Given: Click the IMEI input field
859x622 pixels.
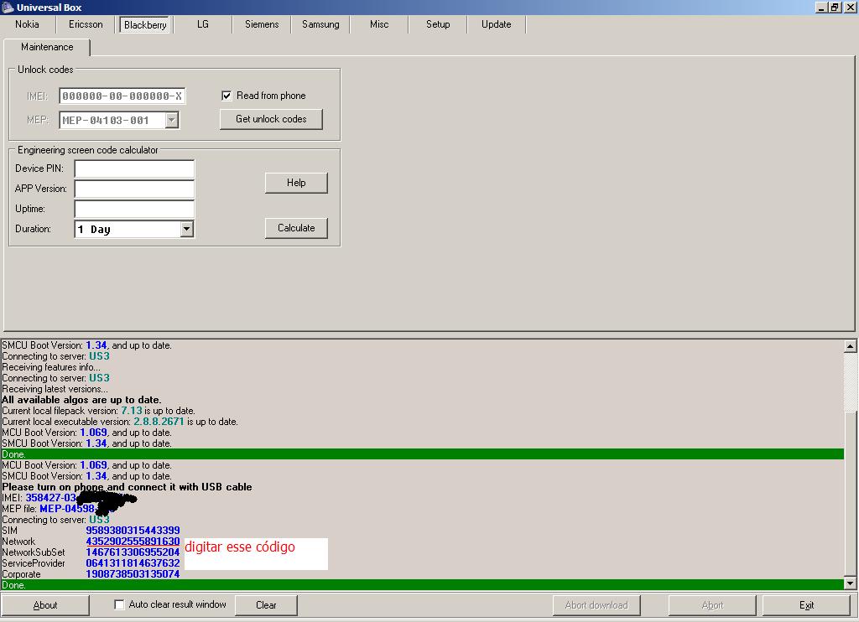Looking at the screenshot, I should 122,96.
